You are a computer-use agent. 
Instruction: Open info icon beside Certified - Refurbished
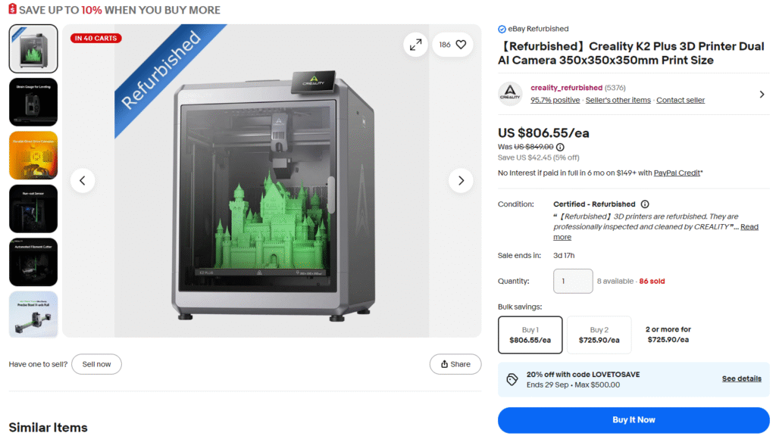(x=645, y=204)
